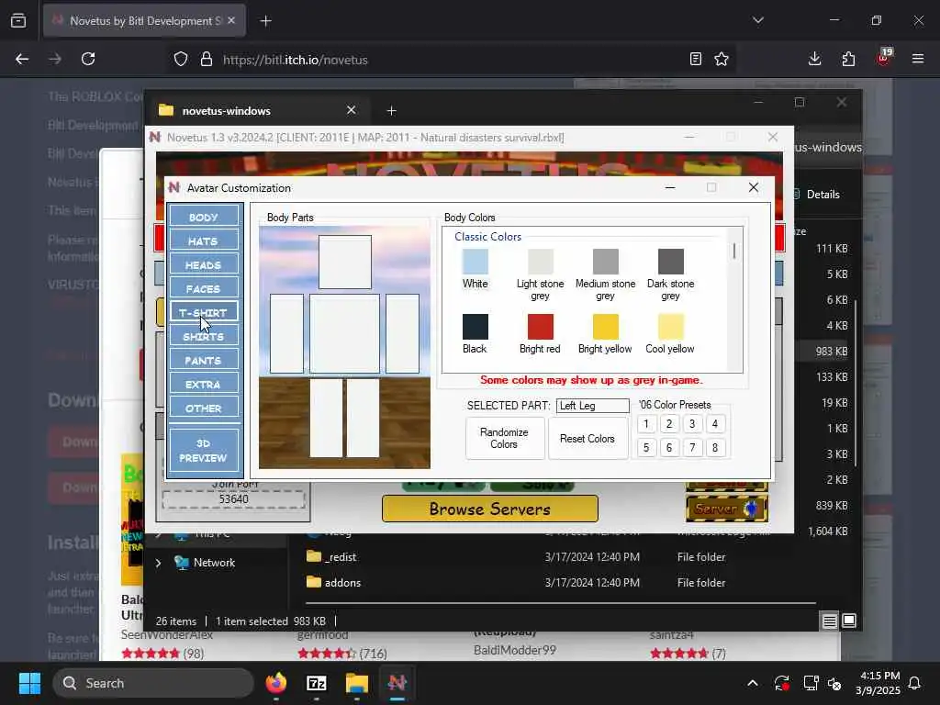Apply '06 color preset 7

[x=692, y=447]
